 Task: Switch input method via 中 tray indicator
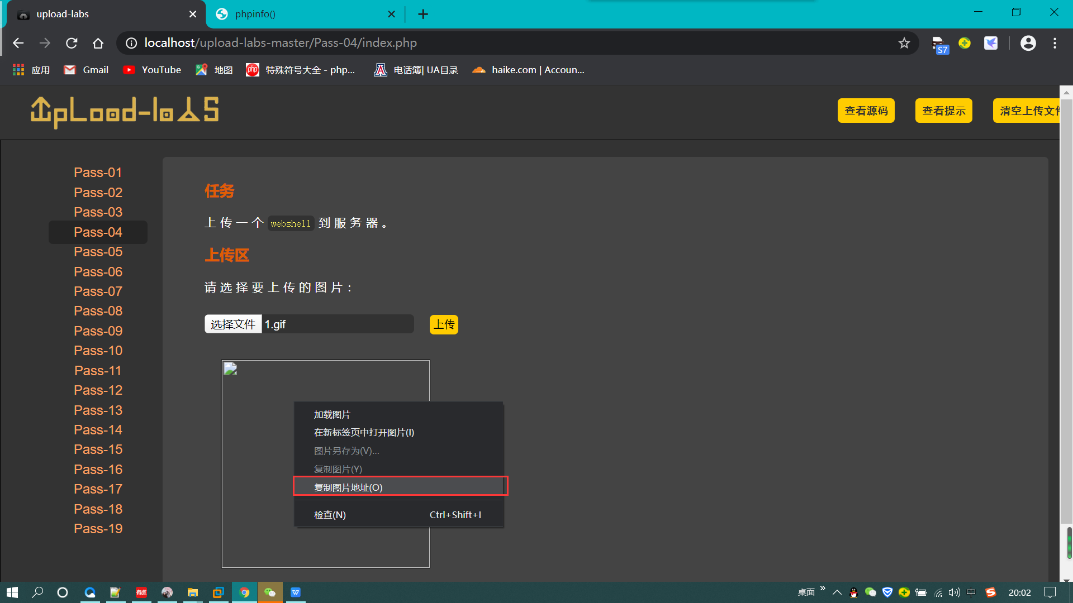click(x=971, y=592)
